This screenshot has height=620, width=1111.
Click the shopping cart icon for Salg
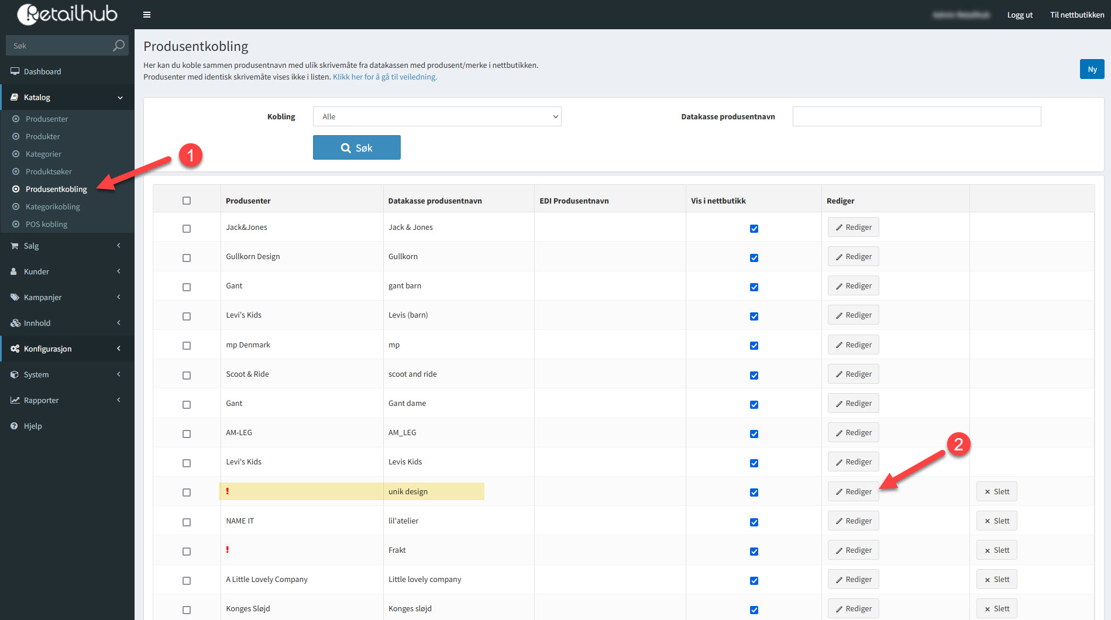coord(15,246)
